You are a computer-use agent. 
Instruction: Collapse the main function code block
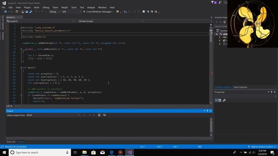[21, 68]
